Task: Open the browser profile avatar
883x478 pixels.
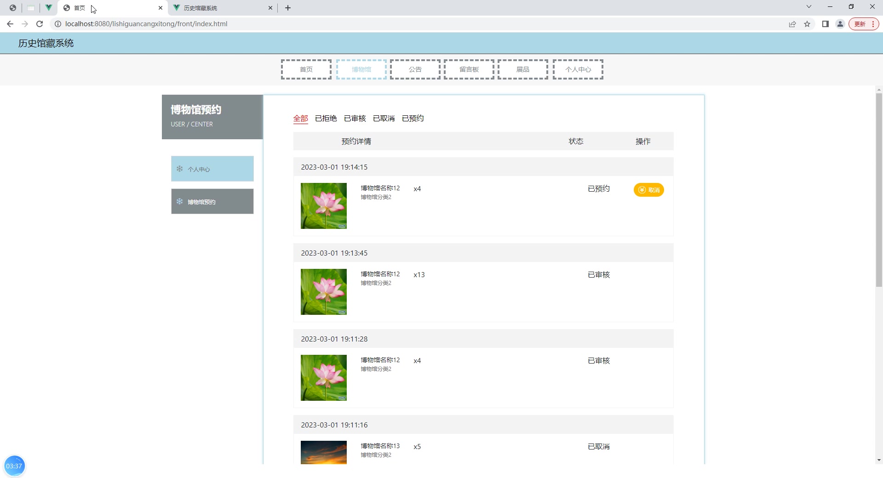Action: pyautogui.click(x=840, y=24)
